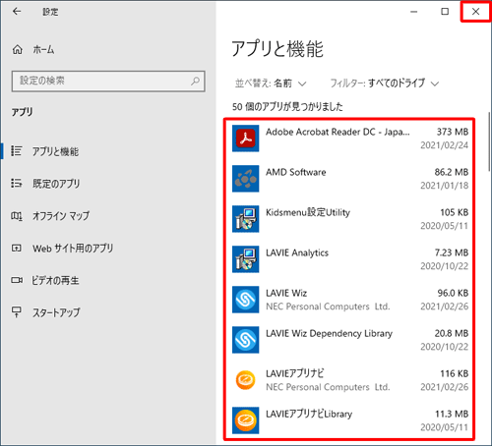
Task: Minimize the 設定 window
Action: (x=414, y=12)
